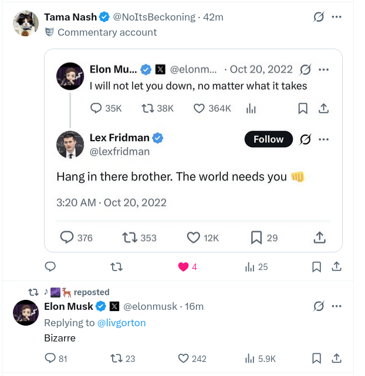
Task: View analytics of Elon Musk's Bizarre reply
Action: point(251,358)
